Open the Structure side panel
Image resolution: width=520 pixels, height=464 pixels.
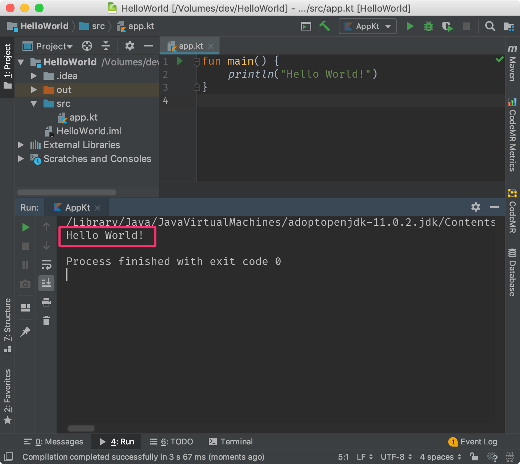click(8, 325)
